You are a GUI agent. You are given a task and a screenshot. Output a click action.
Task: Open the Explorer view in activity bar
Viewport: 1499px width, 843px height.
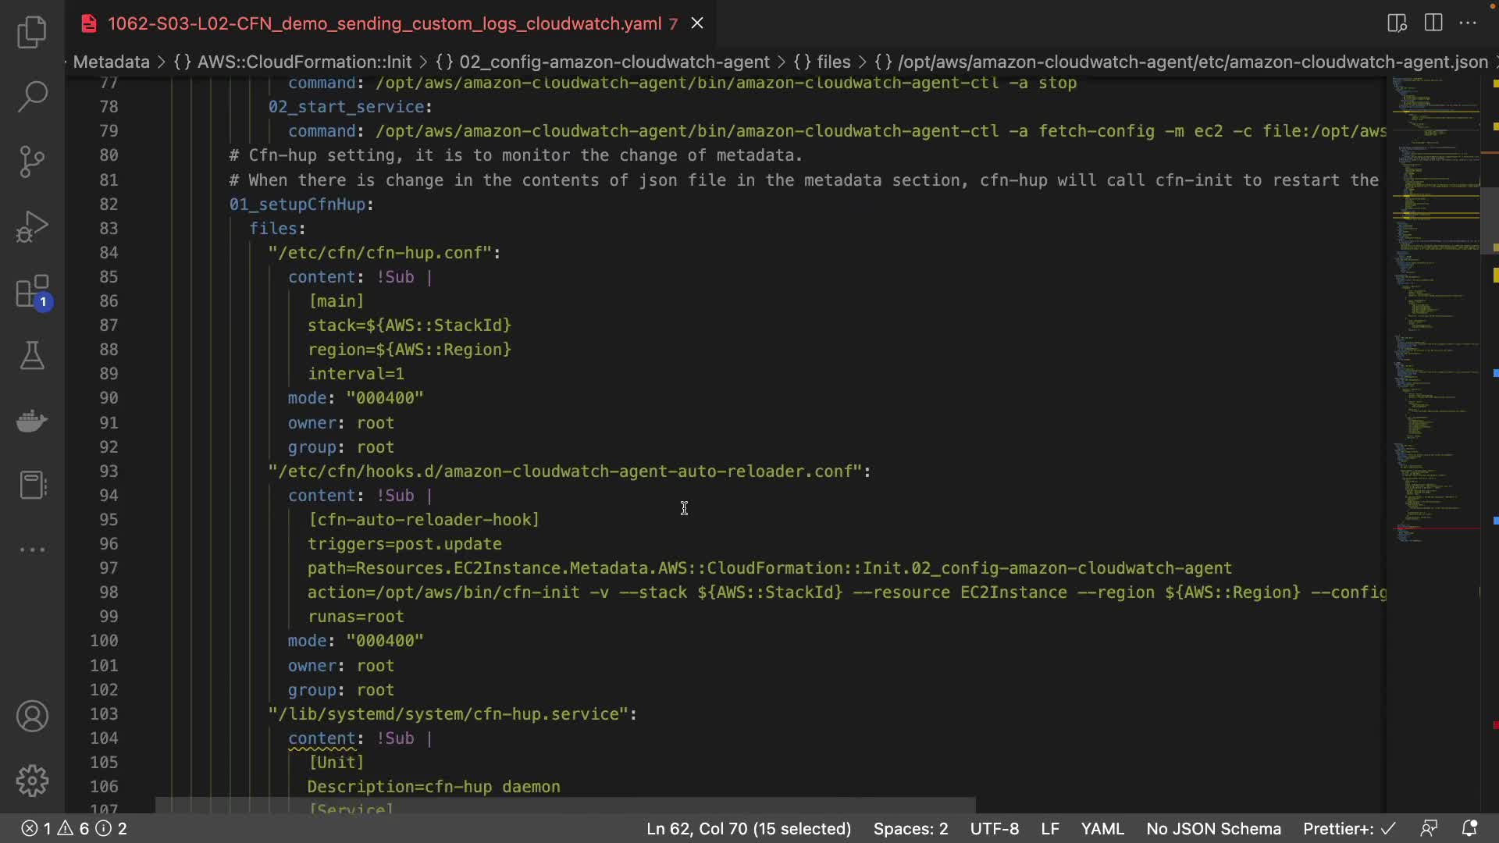click(32, 32)
